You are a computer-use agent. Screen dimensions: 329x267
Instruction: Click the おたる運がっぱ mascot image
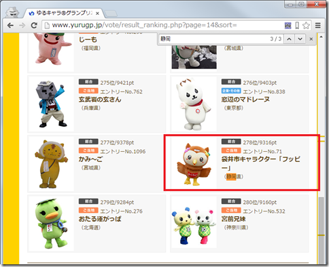(52, 224)
